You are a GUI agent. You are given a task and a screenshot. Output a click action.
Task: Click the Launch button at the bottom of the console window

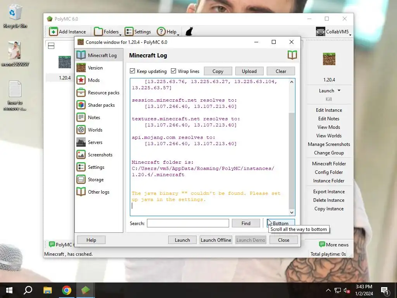[182, 240]
